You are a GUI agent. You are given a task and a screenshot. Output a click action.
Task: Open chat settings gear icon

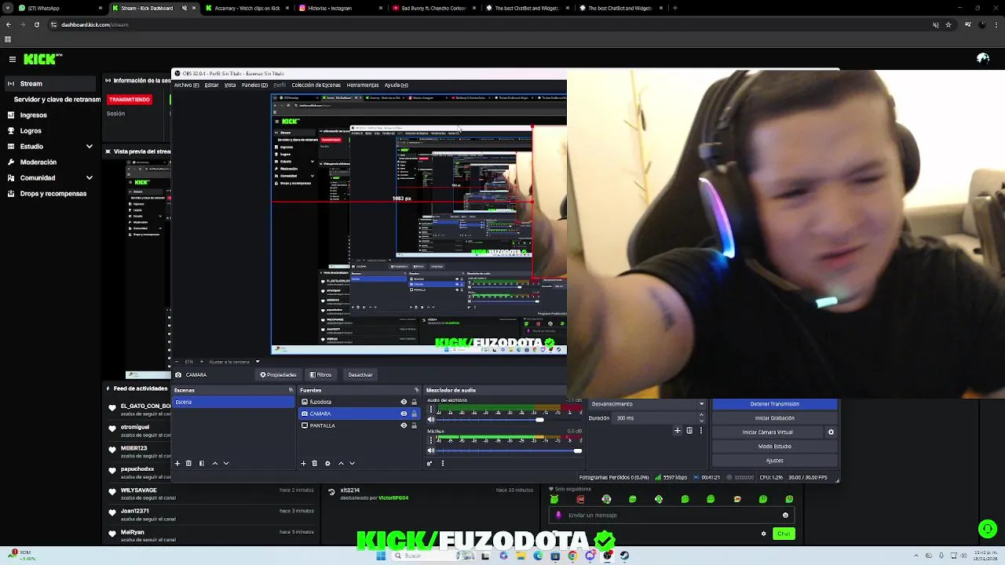763,534
